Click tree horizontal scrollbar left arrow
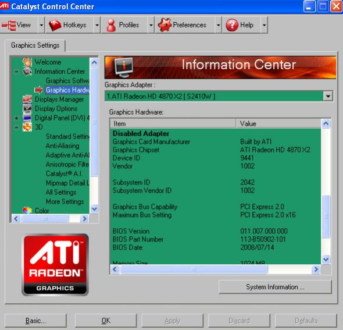The width and height of the screenshot is (343, 330). [x=16, y=218]
